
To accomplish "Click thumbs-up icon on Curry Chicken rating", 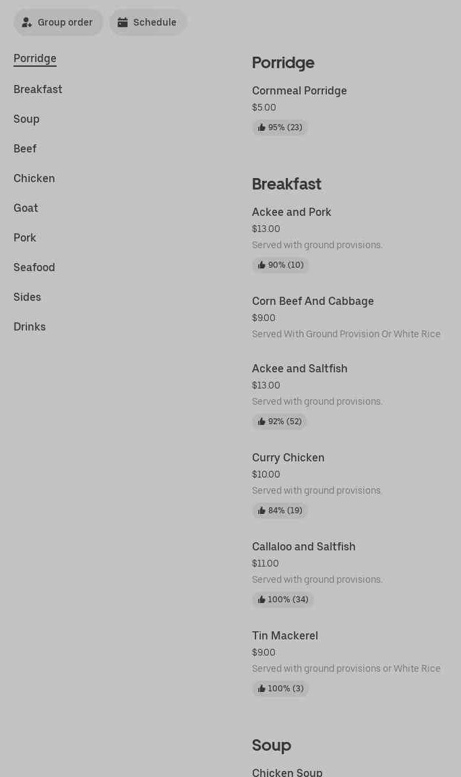I will [262, 511].
